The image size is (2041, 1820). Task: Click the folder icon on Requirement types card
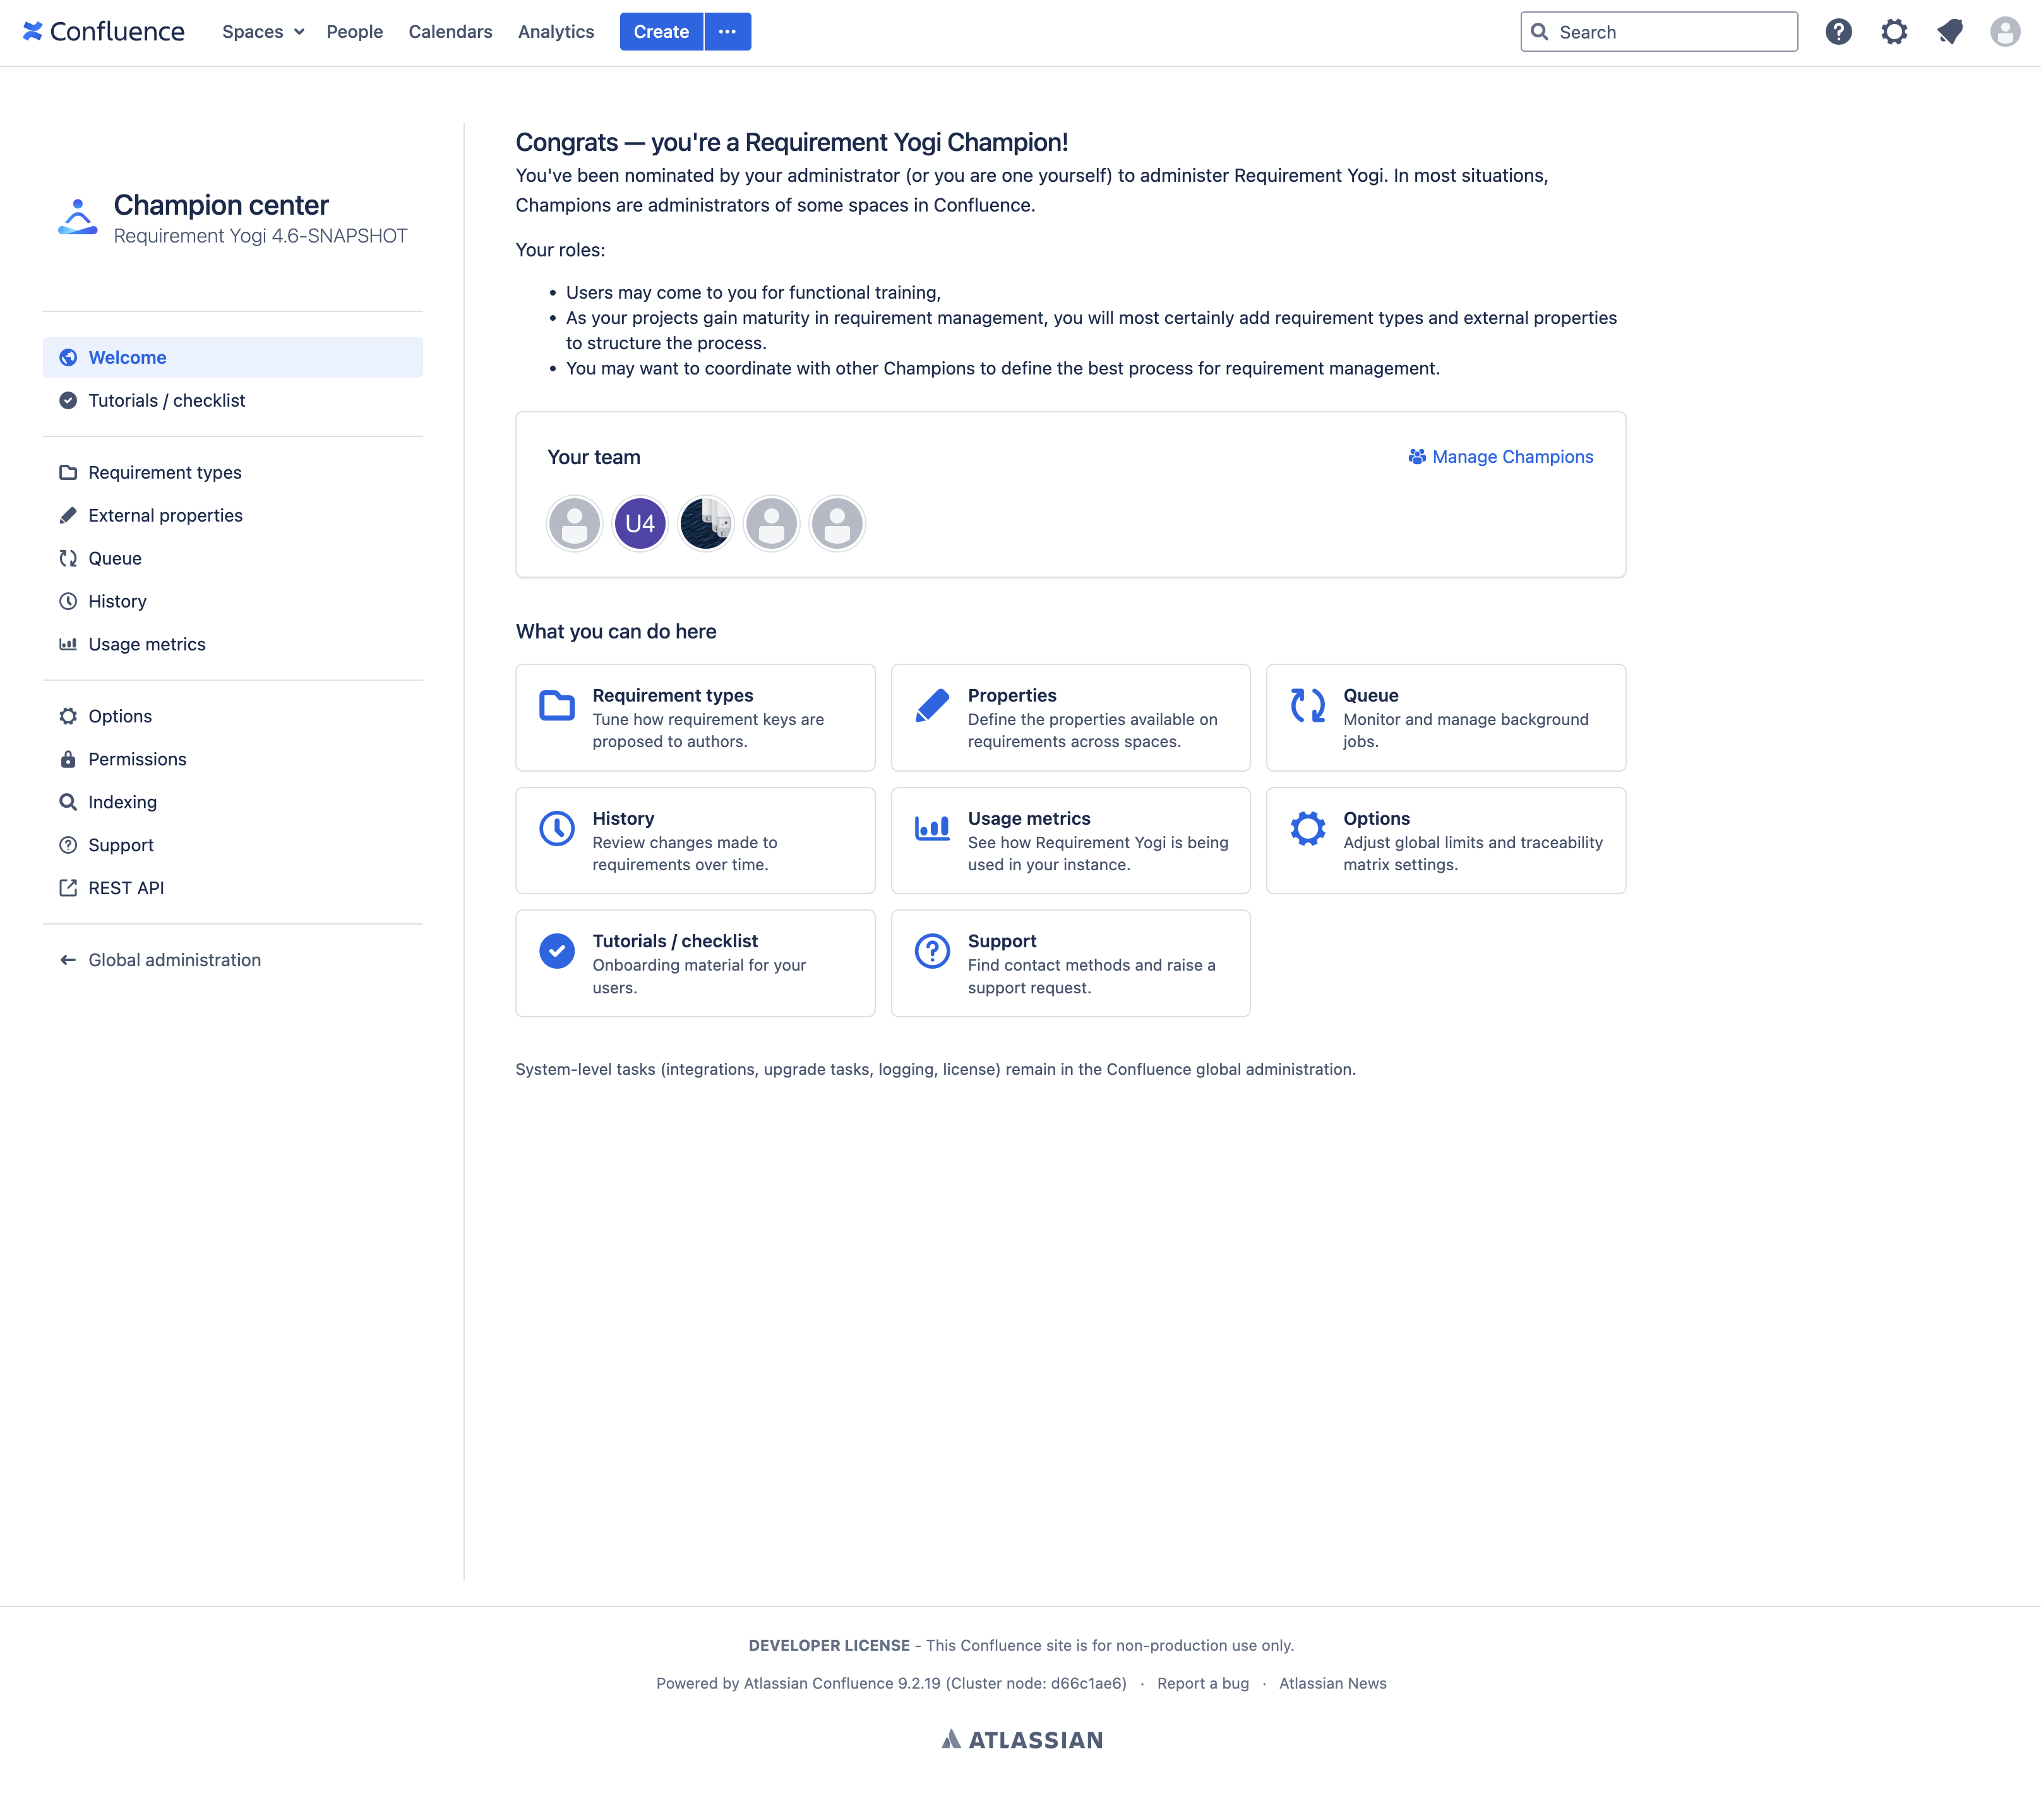[557, 706]
